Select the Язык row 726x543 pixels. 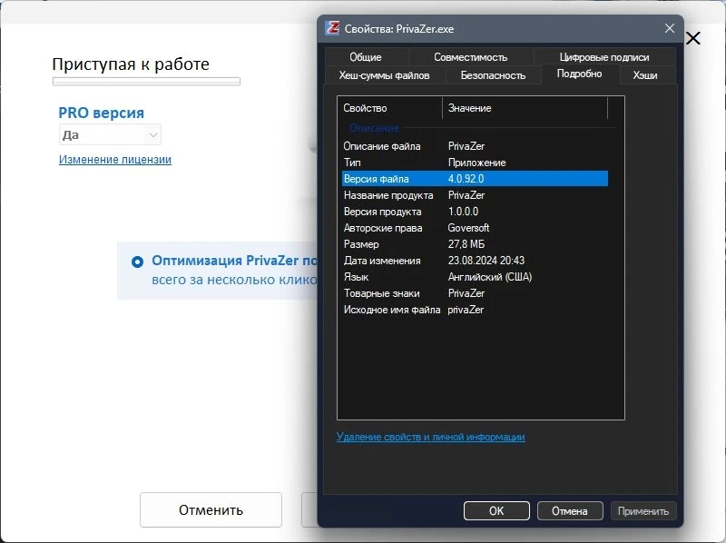(475, 277)
